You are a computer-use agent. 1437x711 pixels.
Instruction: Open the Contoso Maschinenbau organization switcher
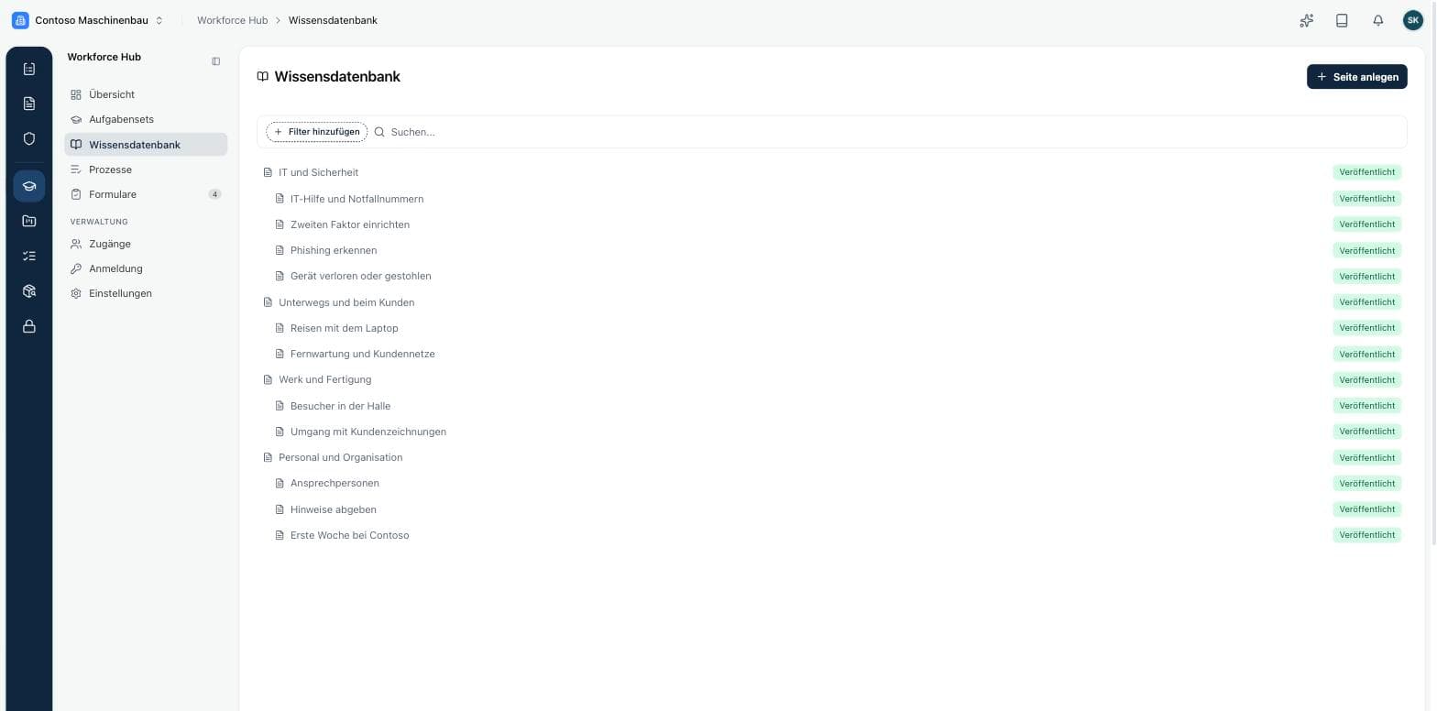pos(88,20)
